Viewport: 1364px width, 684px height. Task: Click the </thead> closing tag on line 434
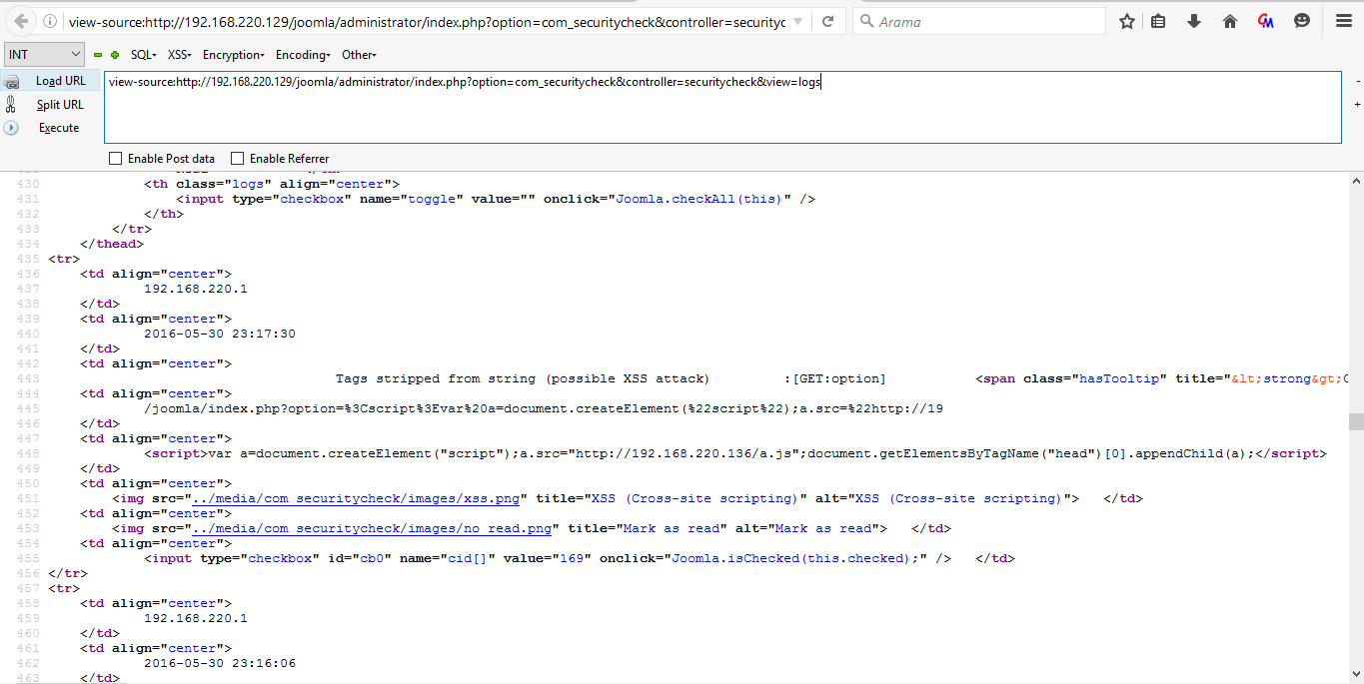point(112,244)
